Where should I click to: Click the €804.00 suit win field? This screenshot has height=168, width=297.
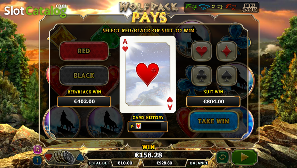click(x=213, y=102)
